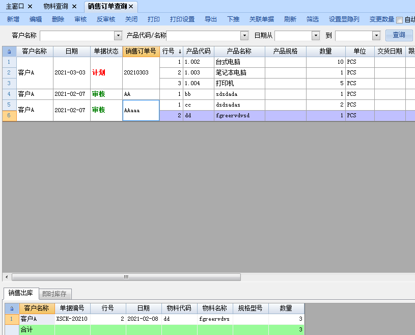The width and height of the screenshot is (415, 335).
Task: Expand the 客户名称 dropdown
Action: (x=118, y=36)
